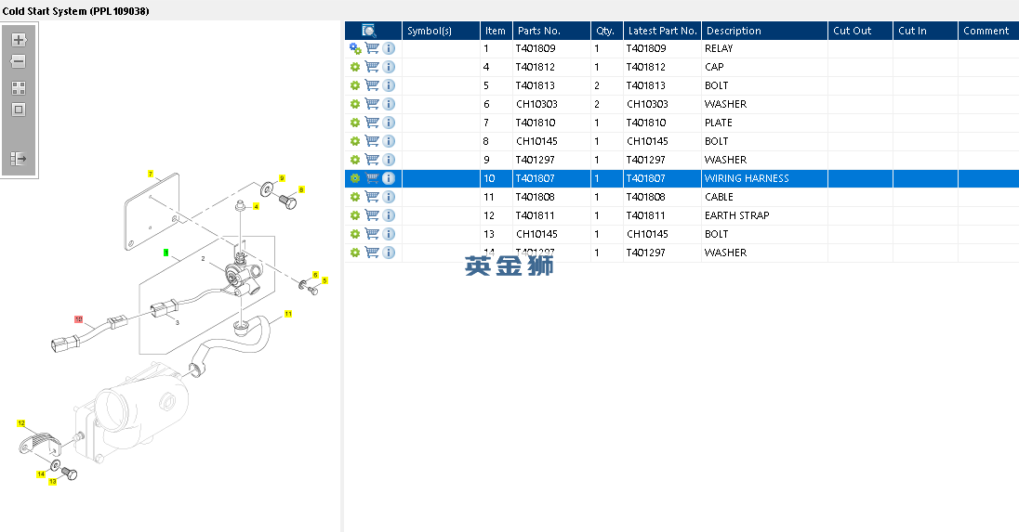This screenshot has height=532, width=1019.
Task: Click green gear icon for PLATE row
Action: click(355, 123)
